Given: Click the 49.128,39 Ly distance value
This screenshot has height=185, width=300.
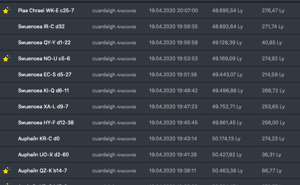Looking at the screenshot, I should coord(227,43).
